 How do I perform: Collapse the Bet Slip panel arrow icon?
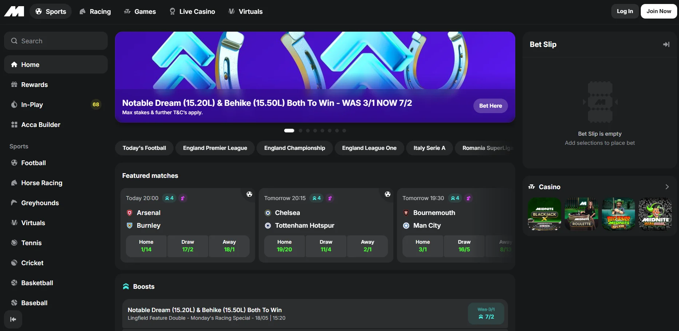[x=666, y=44]
